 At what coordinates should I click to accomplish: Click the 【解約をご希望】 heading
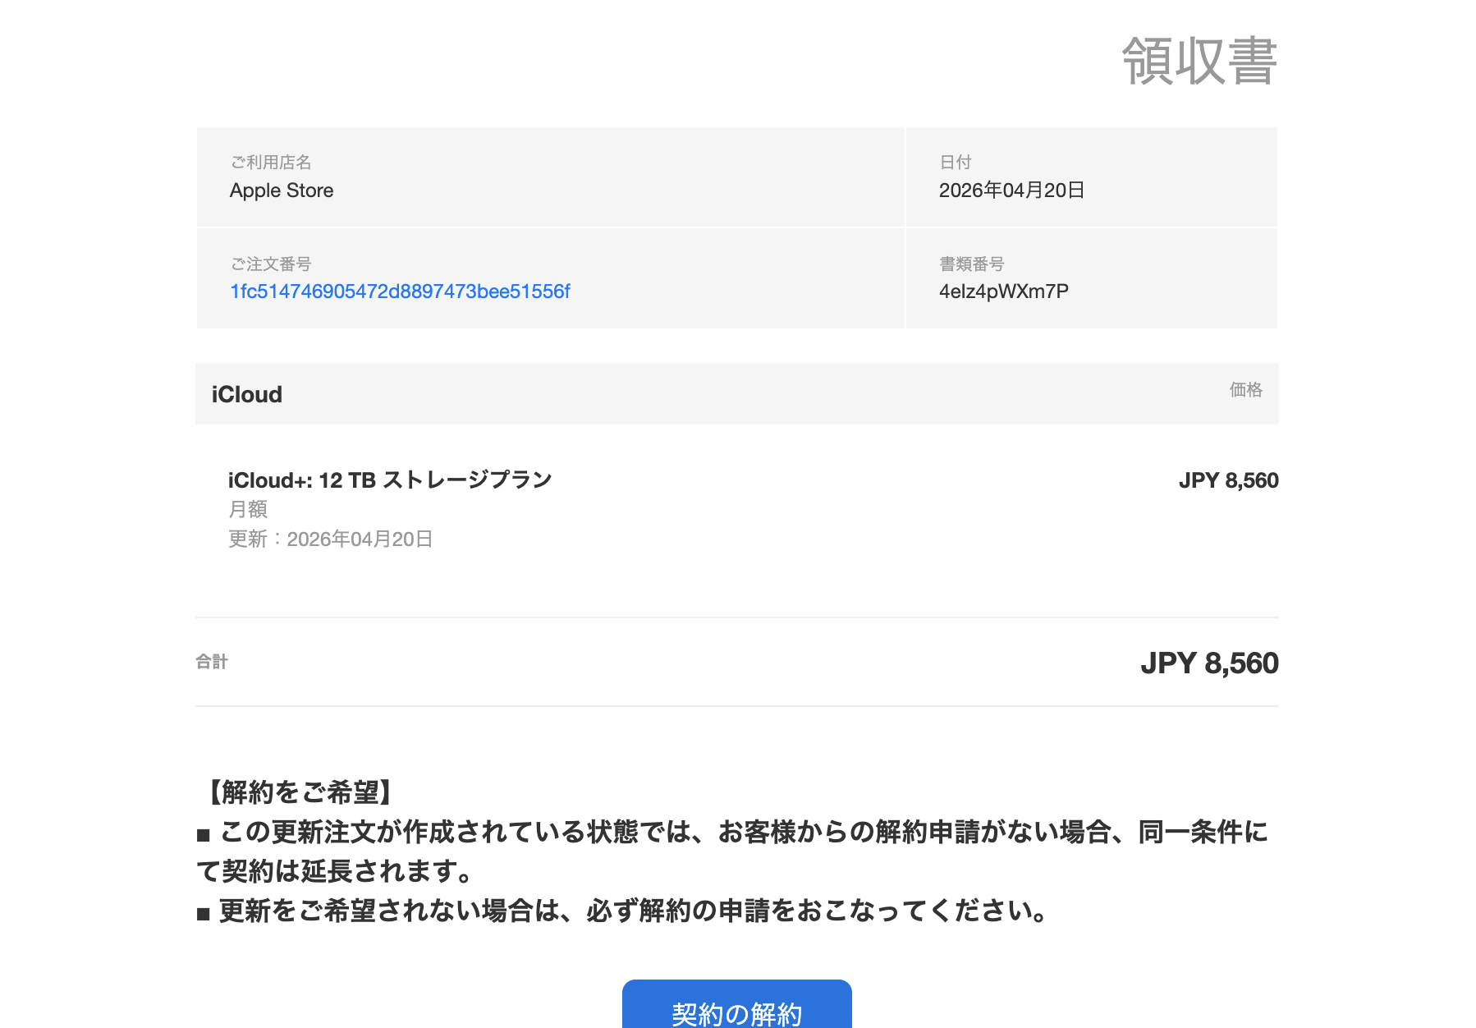300,792
